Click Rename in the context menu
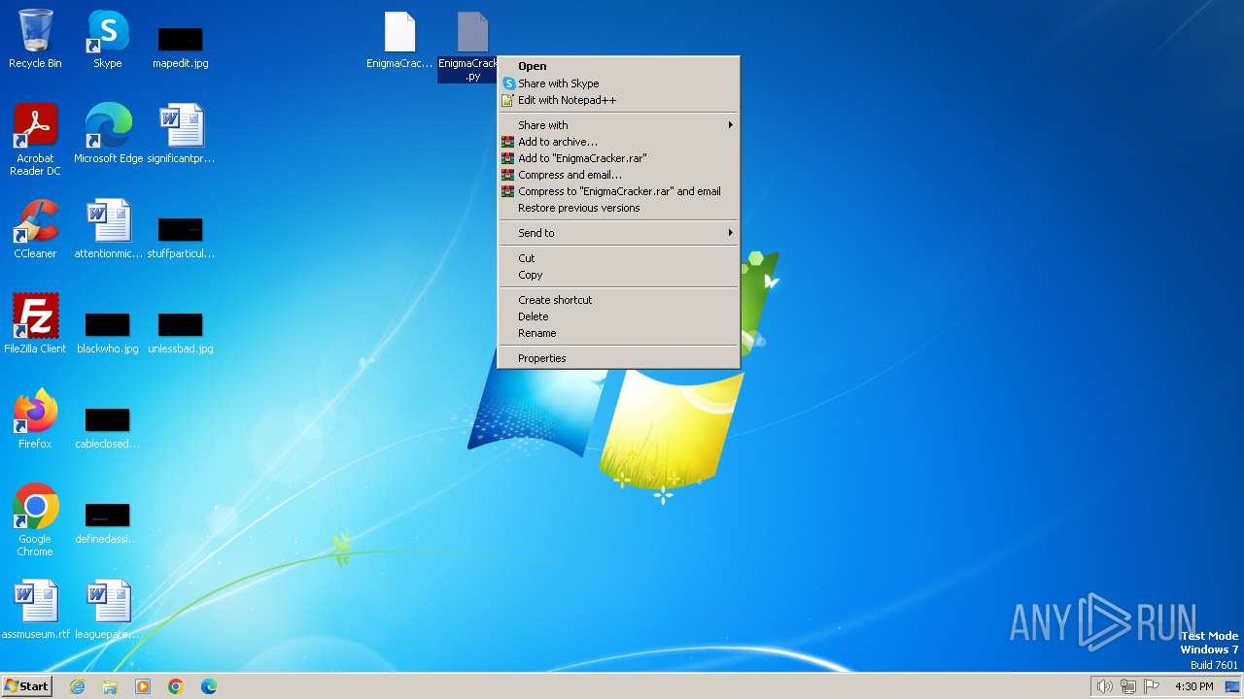Viewport: 1244px width, 699px height. 619,333
